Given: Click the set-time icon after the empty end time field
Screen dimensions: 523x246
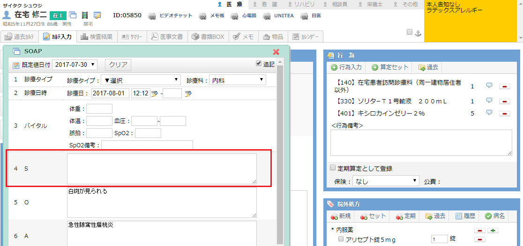Looking at the screenshot, I should pos(188,94).
